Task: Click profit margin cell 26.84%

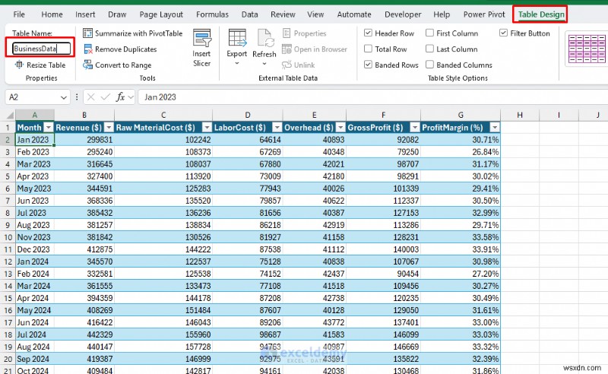Action: click(461, 152)
